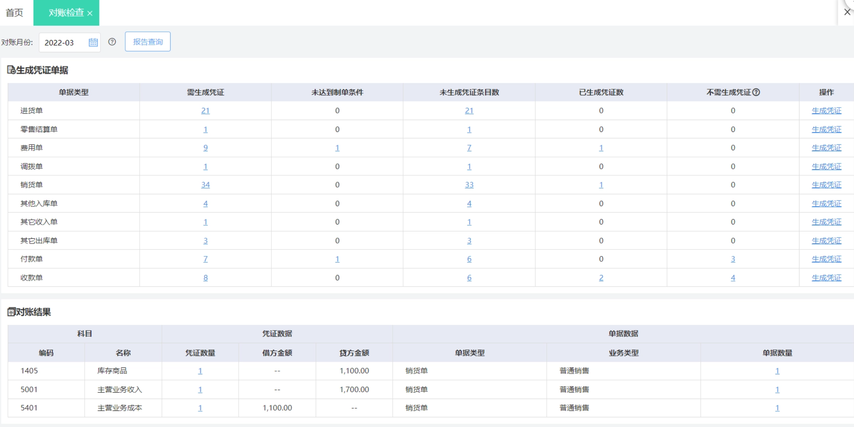The height and width of the screenshot is (427, 854).
Task: Click the 对账结果 section icon
Action: click(11, 312)
